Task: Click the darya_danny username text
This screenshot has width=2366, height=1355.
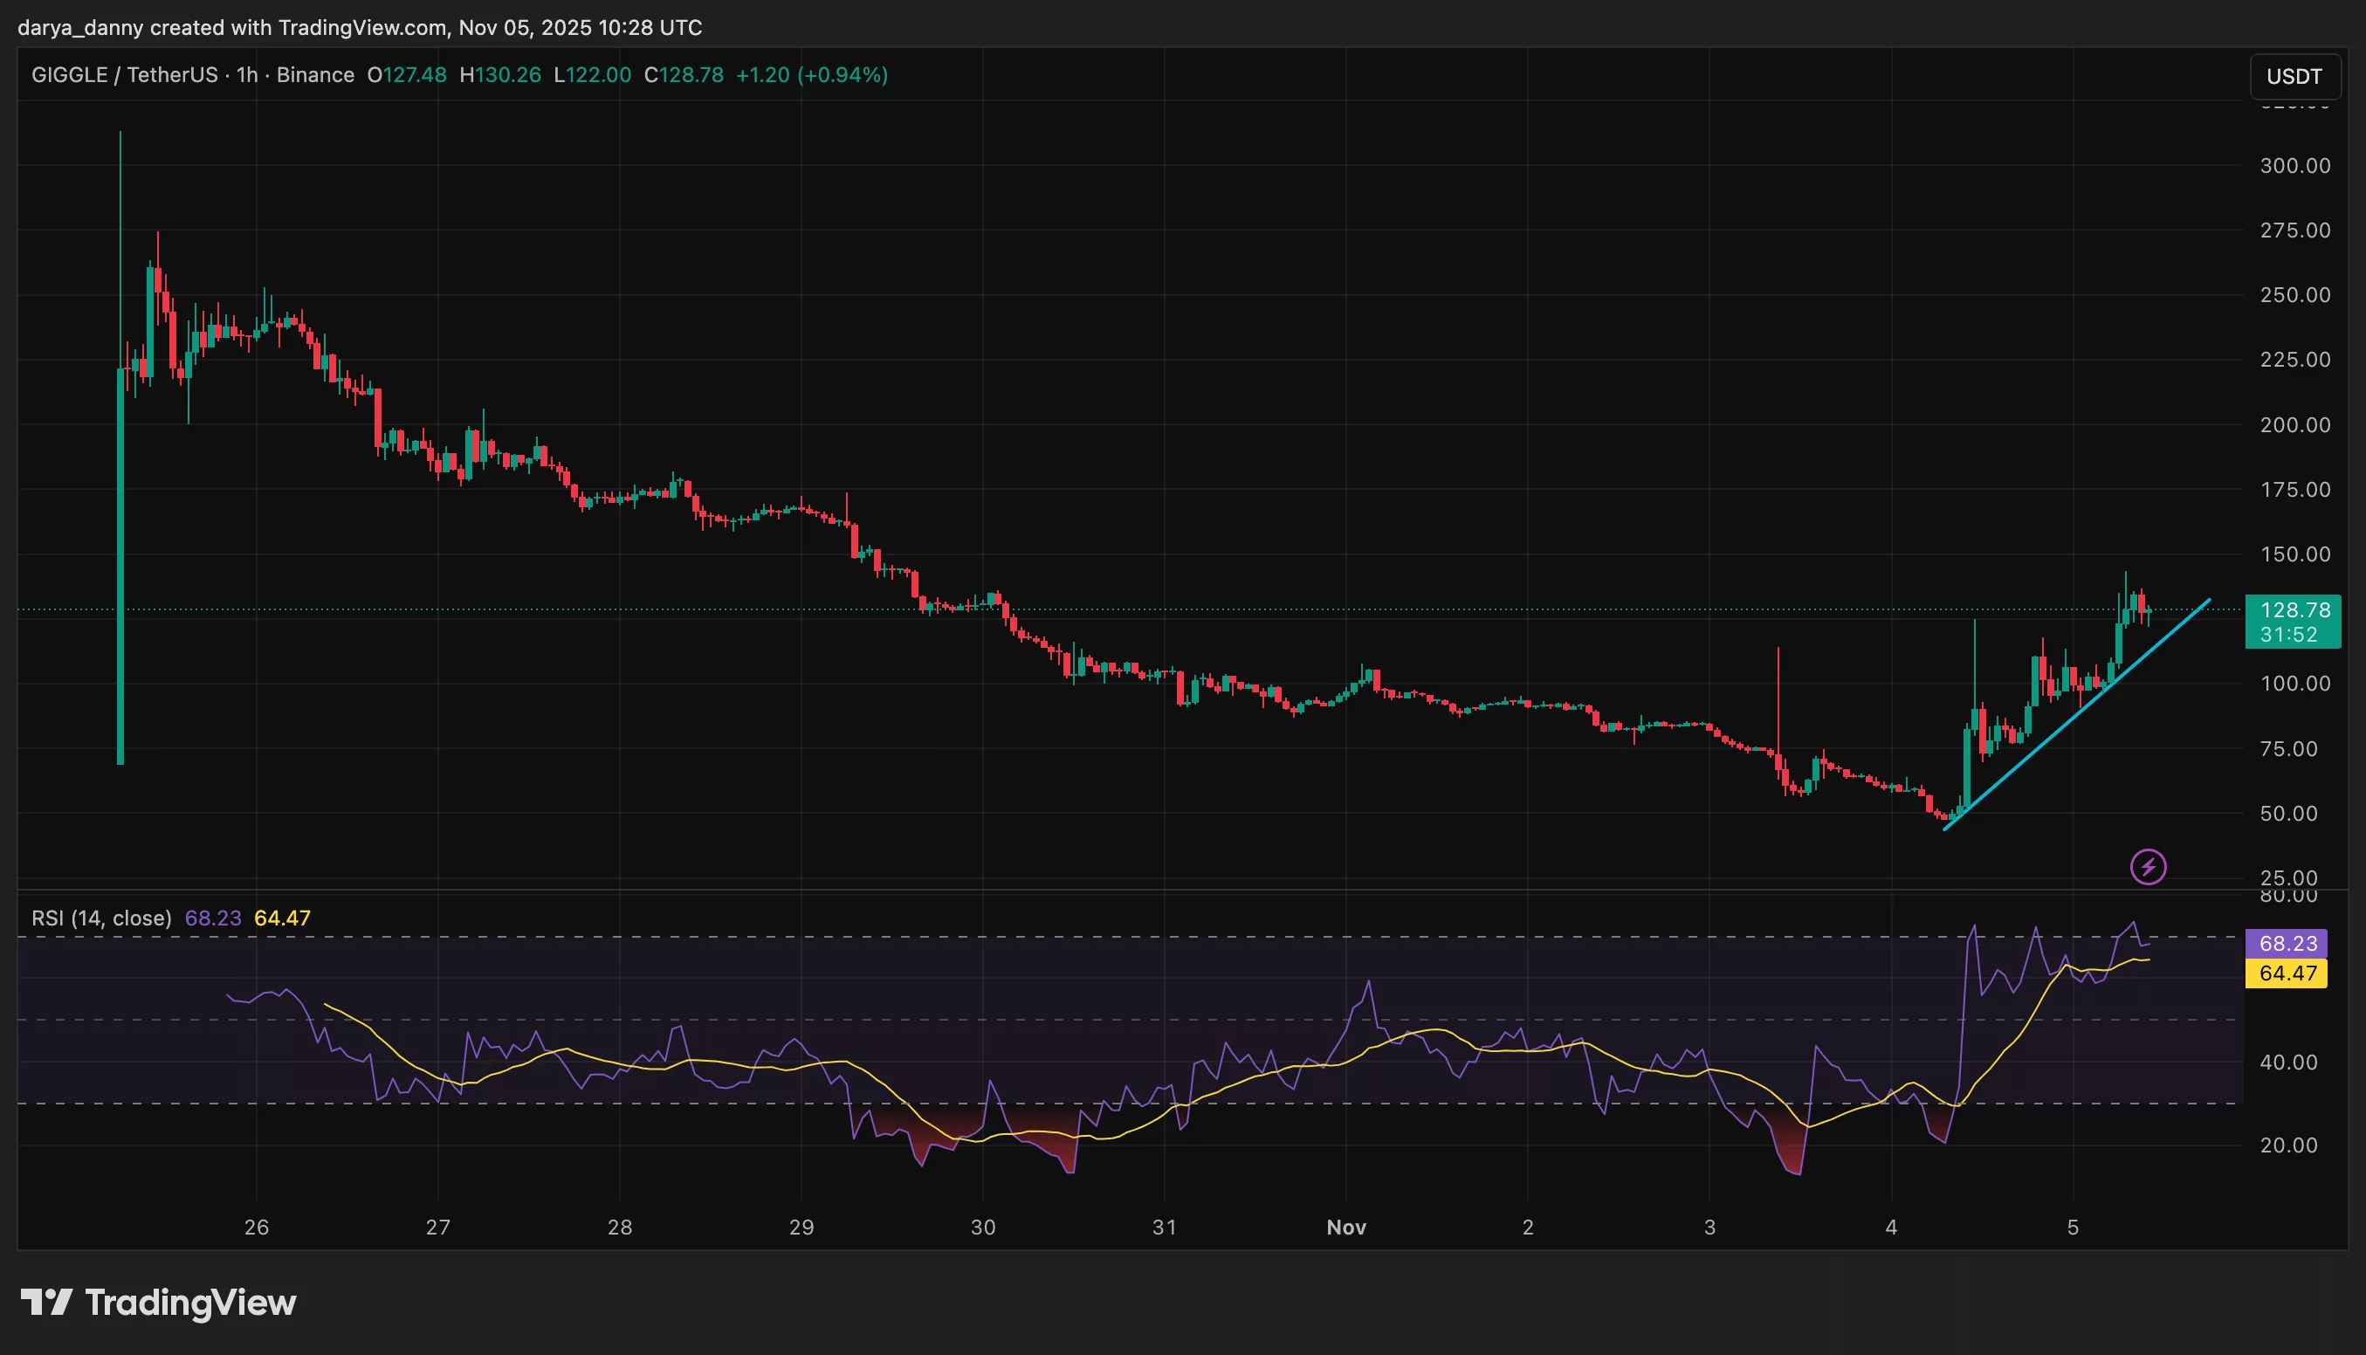Action: point(79,28)
